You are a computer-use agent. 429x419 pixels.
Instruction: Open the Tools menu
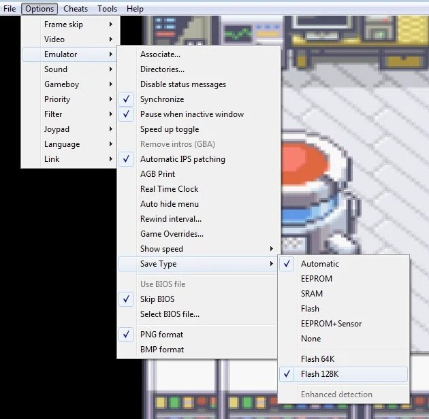pyautogui.click(x=107, y=9)
